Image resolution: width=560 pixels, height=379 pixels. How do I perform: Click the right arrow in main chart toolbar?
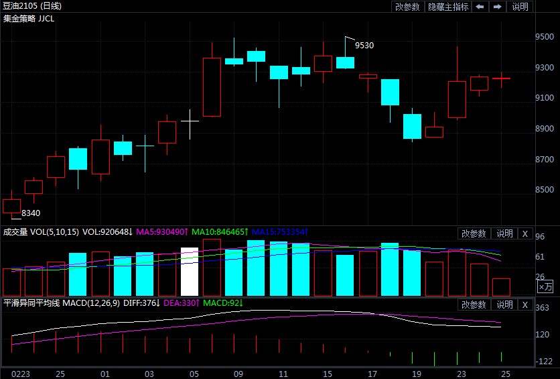[497, 7]
